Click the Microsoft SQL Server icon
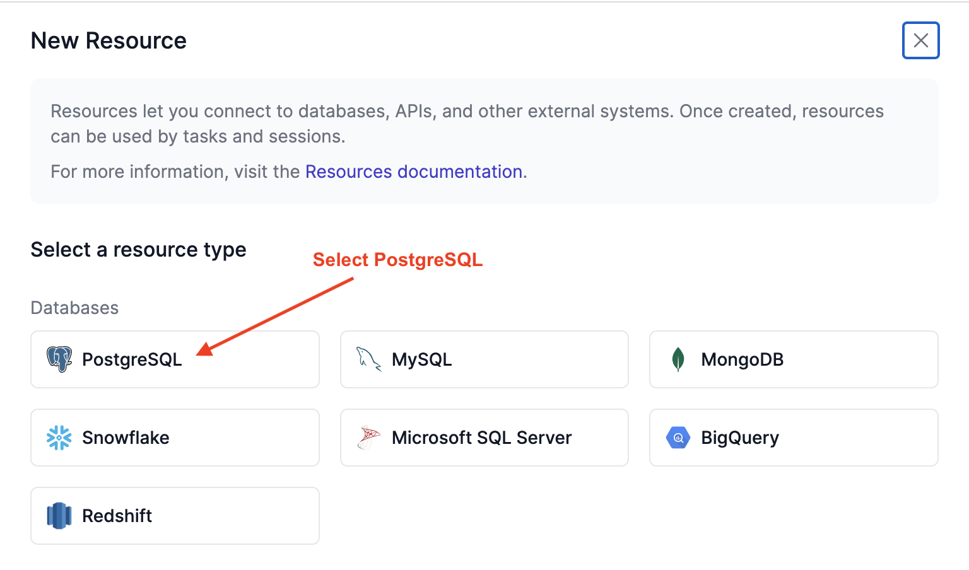This screenshot has height=570, width=969. (369, 438)
